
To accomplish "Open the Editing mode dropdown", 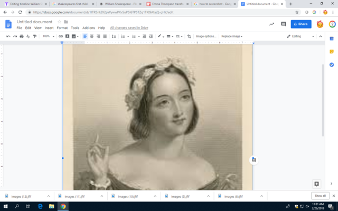I will tap(301, 36).
